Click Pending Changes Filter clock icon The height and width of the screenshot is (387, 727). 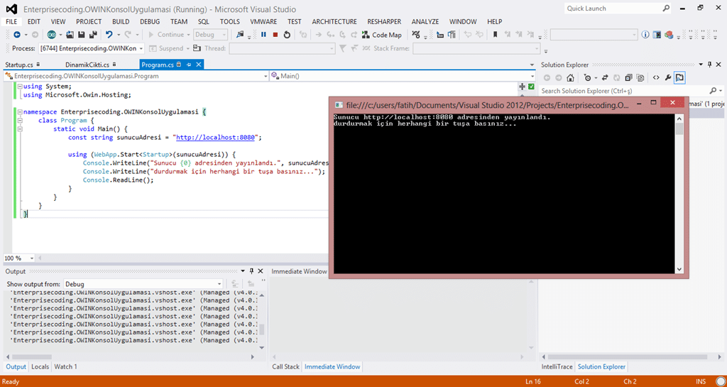pos(588,78)
